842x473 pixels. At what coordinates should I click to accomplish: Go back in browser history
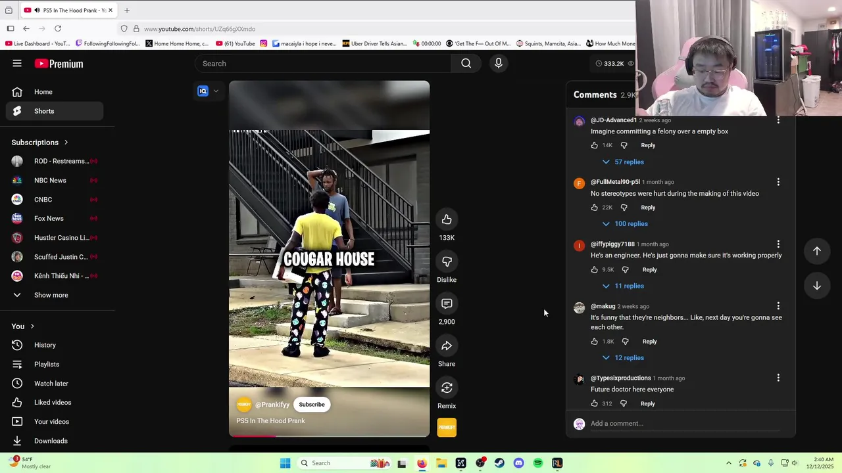coord(26,28)
